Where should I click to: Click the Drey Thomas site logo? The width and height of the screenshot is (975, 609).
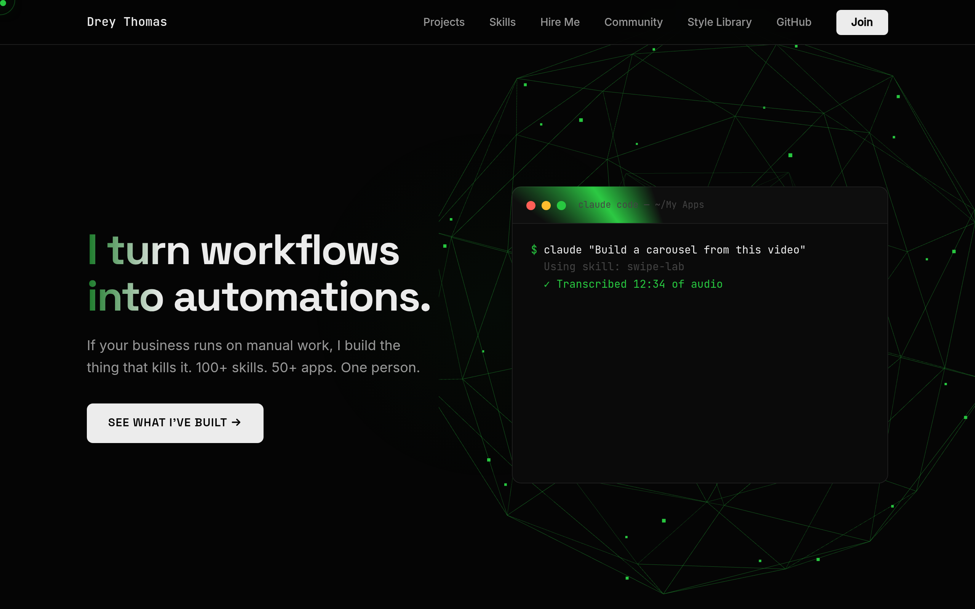tap(127, 22)
